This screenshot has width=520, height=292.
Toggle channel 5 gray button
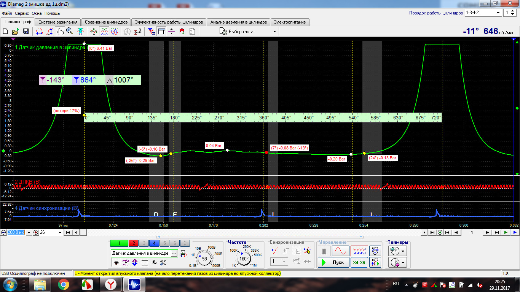[164, 243]
